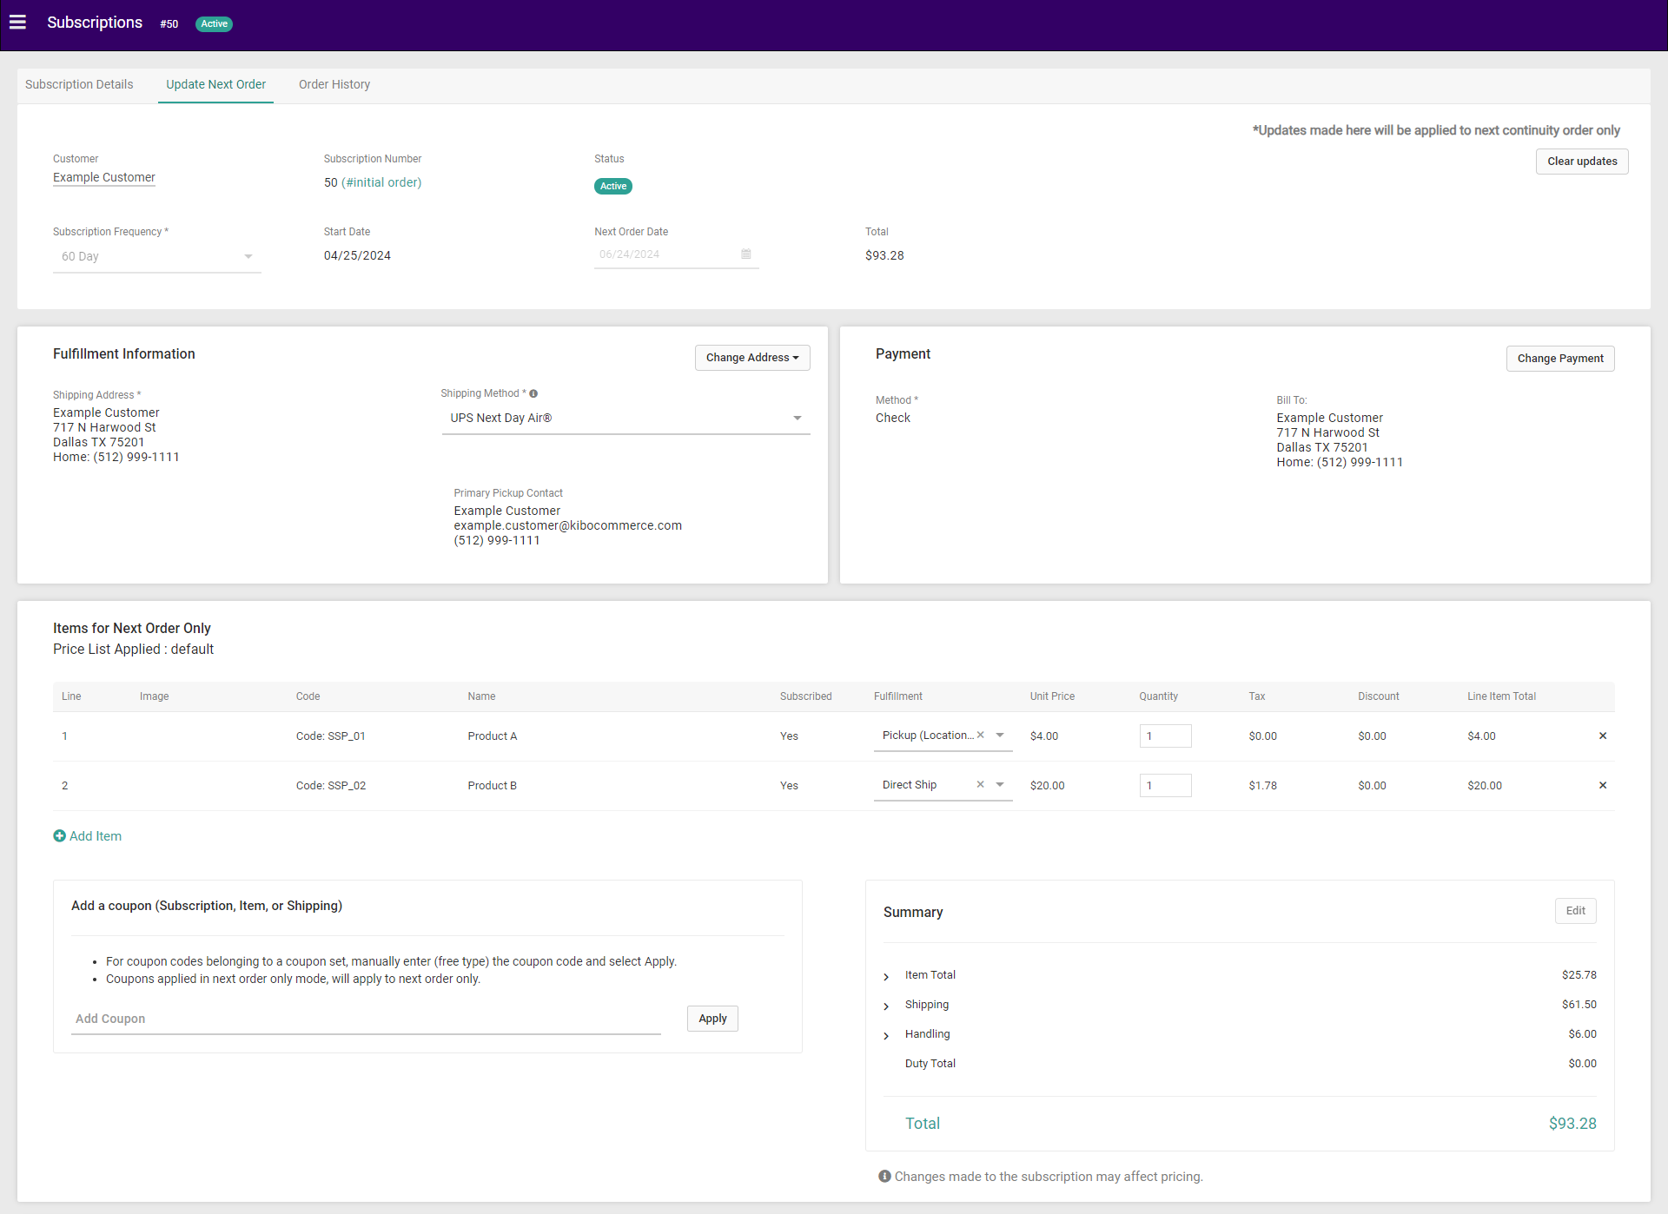Expand the Shipping summary row
The image size is (1668, 1214).
click(886, 1006)
